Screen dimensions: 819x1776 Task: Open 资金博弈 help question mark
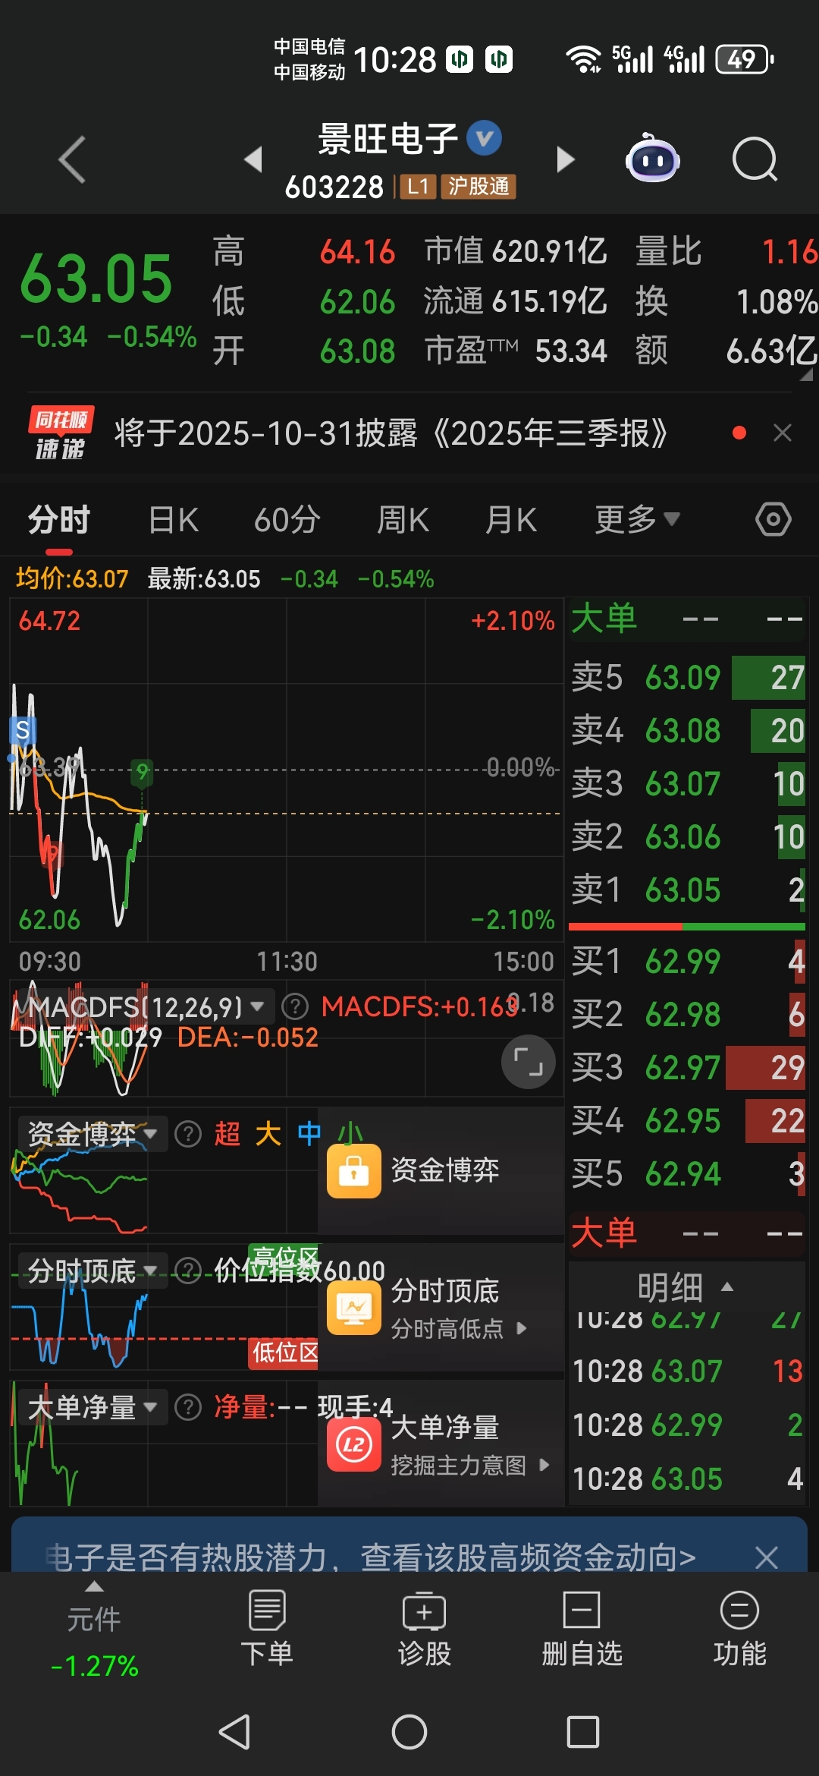coord(188,1134)
